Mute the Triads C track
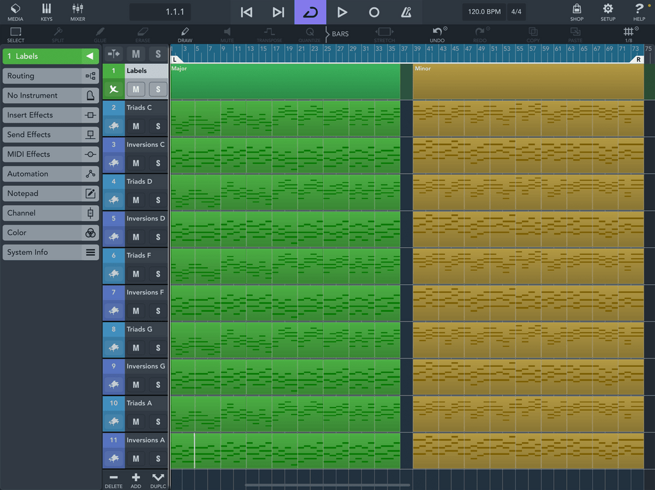The image size is (655, 490). click(136, 126)
